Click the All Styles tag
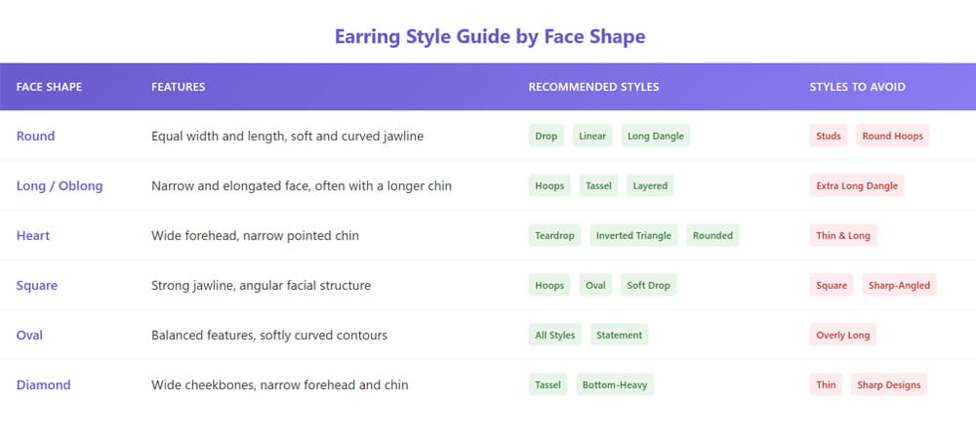Viewport: 976px width, 439px height. click(554, 335)
